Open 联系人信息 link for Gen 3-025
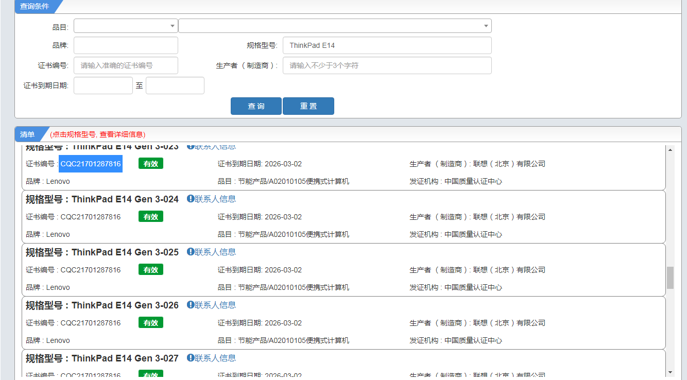The height and width of the screenshot is (380, 687). [215, 252]
